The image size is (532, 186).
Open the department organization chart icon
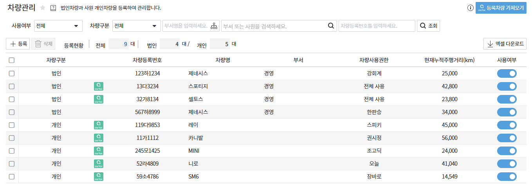pos(214,26)
